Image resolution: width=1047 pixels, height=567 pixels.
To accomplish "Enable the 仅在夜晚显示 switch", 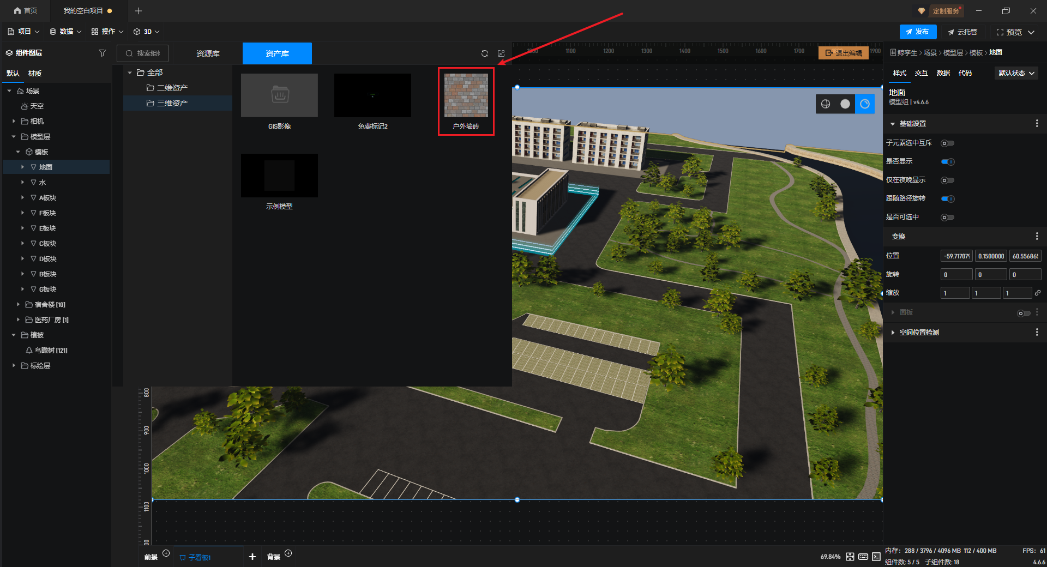I will click(948, 180).
